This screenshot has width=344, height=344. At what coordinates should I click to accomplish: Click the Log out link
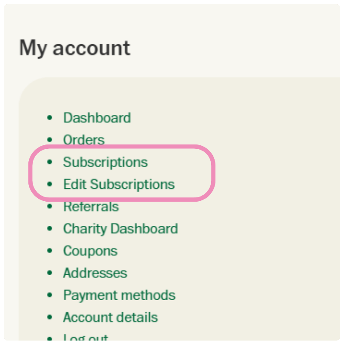click(x=86, y=338)
